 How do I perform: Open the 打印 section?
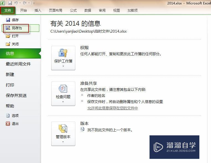pos(10,85)
